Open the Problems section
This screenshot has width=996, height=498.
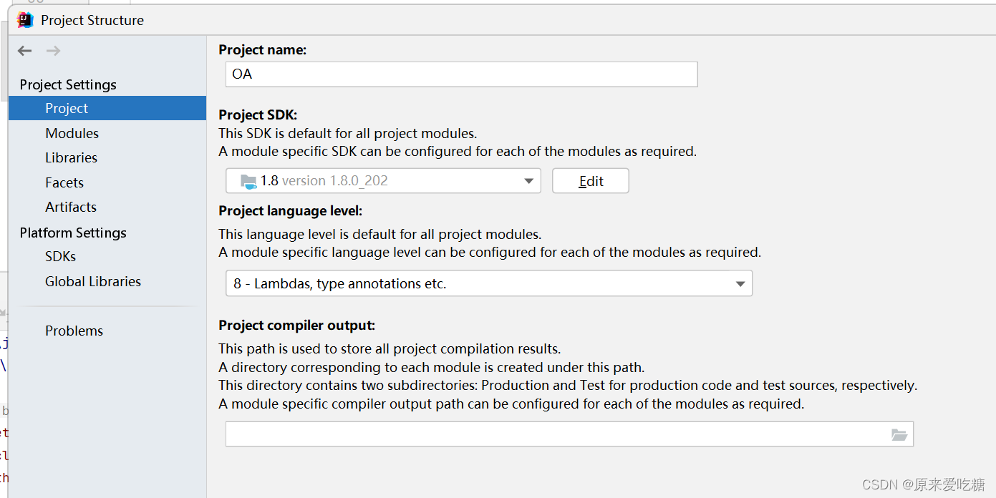click(x=74, y=330)
